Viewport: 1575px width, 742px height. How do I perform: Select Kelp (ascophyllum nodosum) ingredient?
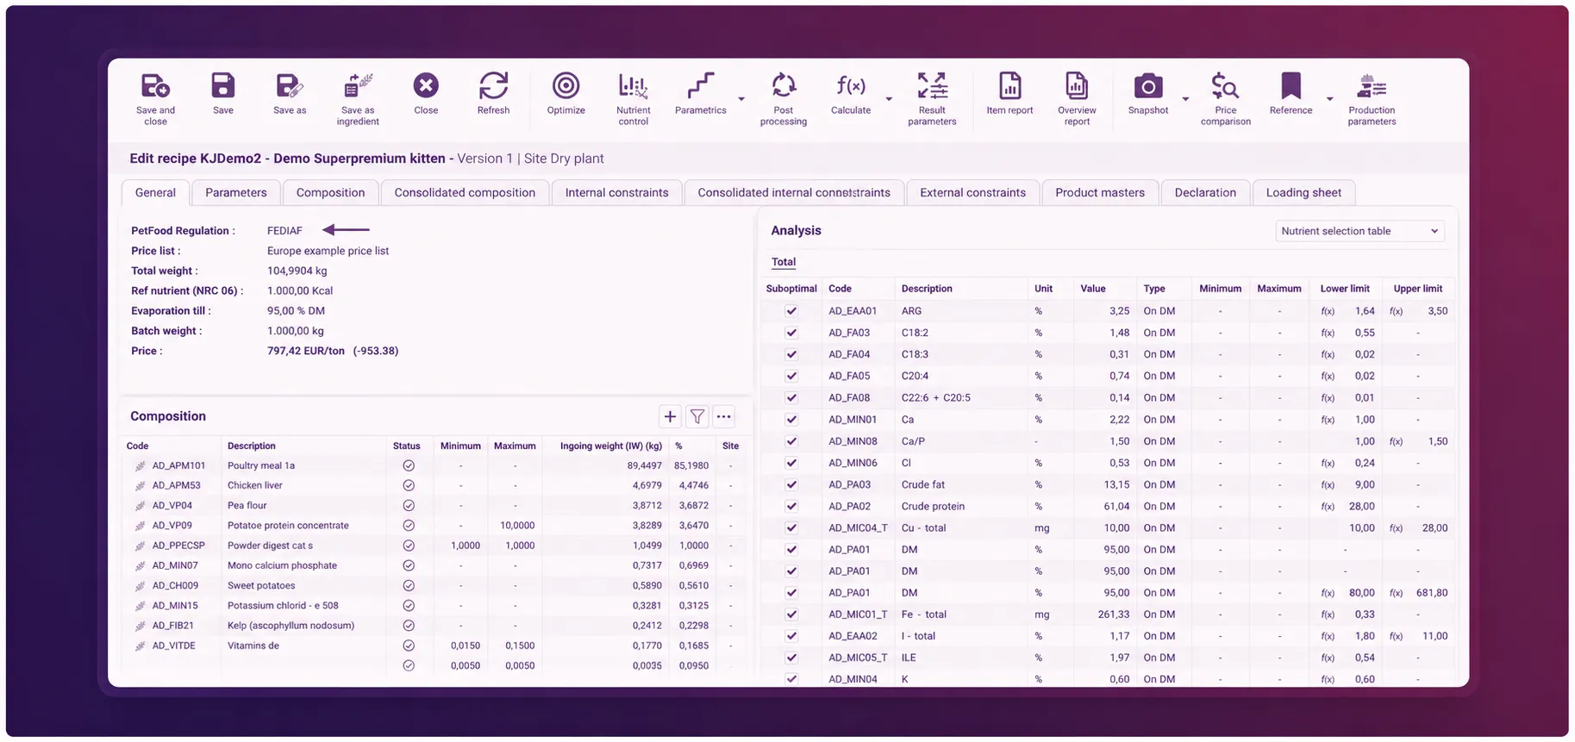tap(291, 626)
